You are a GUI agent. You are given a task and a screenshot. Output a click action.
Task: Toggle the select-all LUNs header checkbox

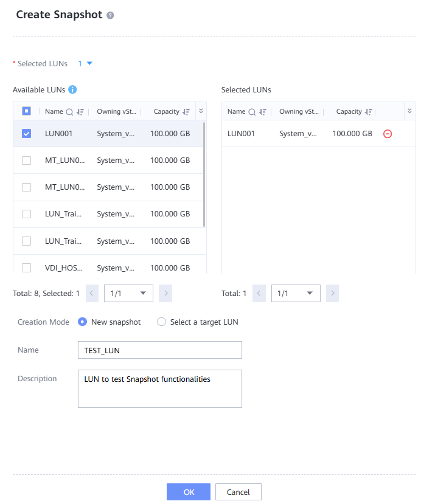(27, 111)
